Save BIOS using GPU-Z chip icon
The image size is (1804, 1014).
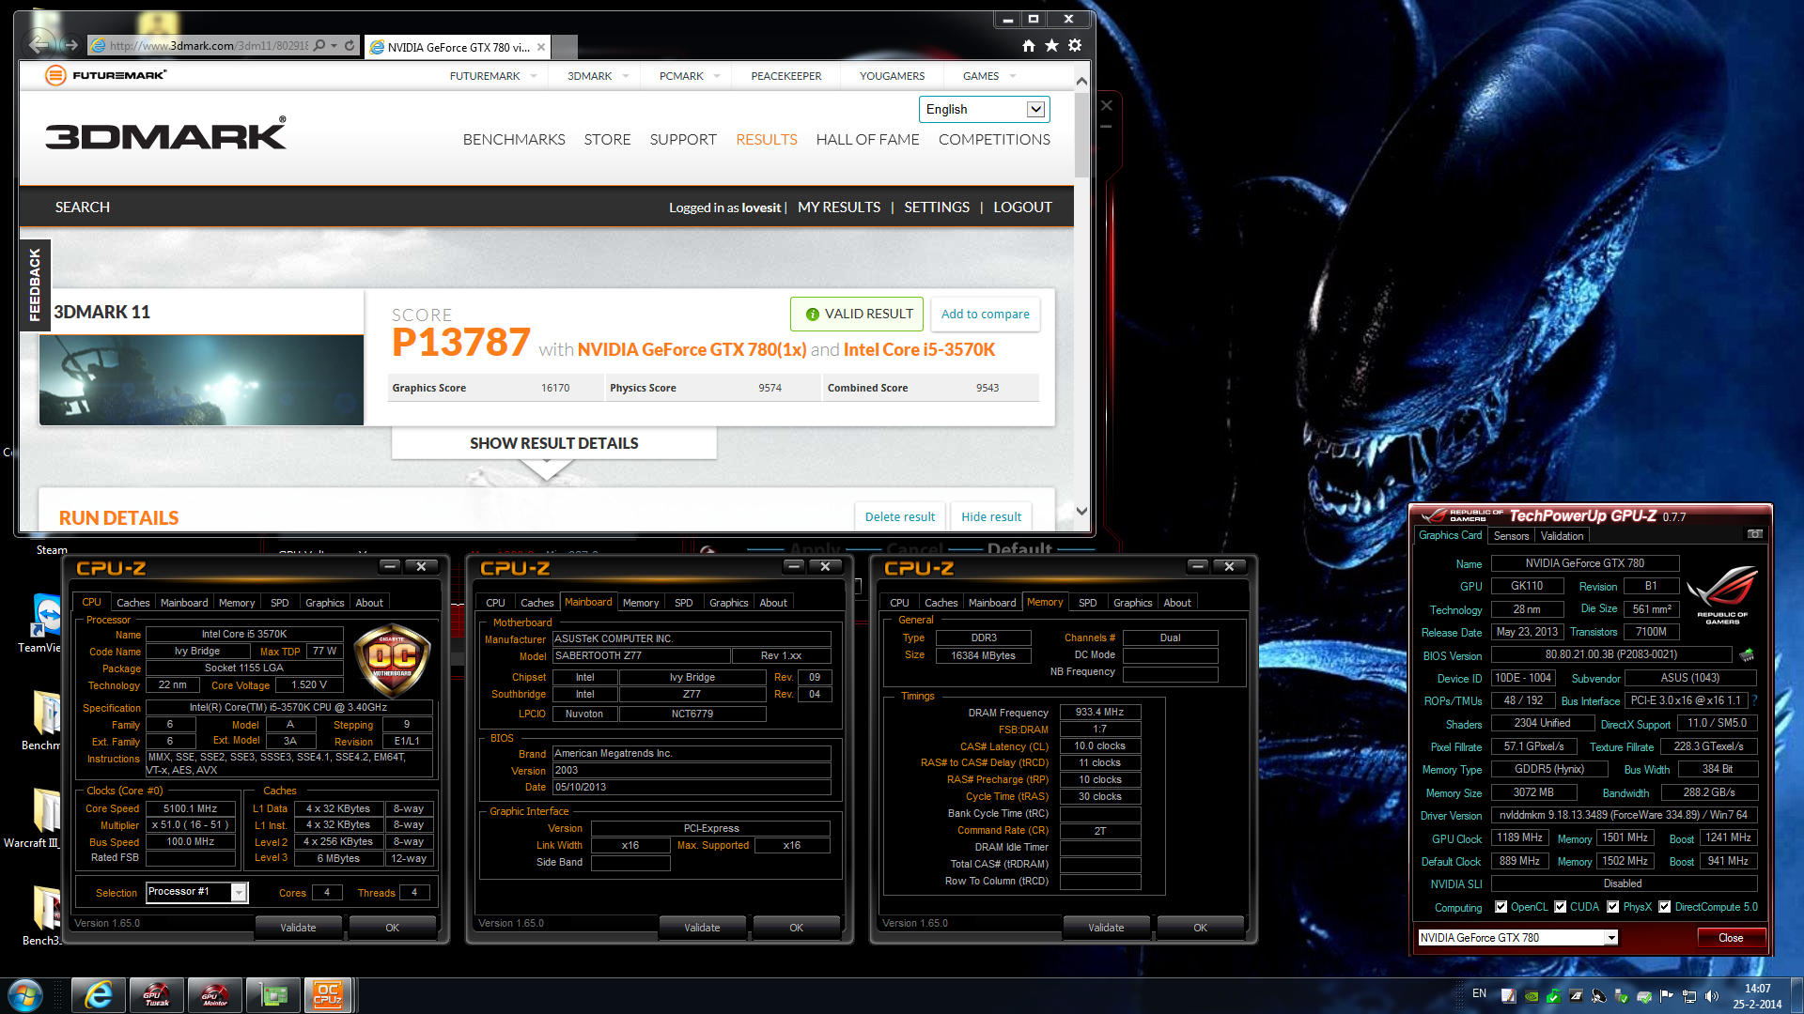[x=1747, y=654]
